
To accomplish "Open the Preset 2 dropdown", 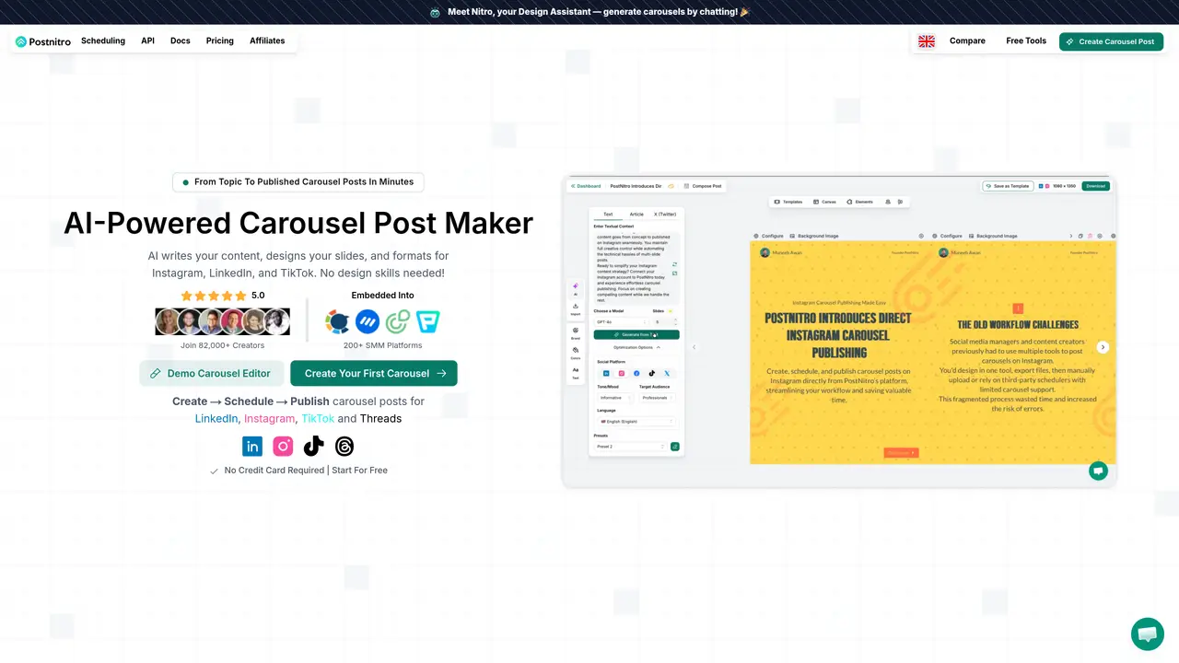I will coord(629,447).
